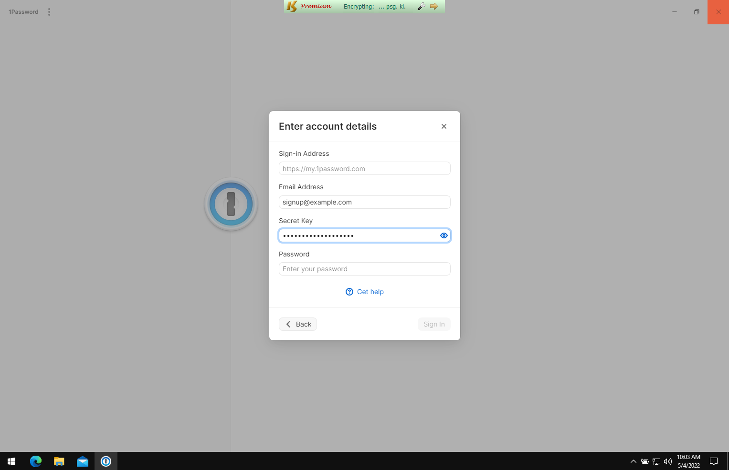Click the orange arrow icon in the Premium banner
Image resolution: width=729 pixels, height=470 pixels.
[x=434, y=6]
